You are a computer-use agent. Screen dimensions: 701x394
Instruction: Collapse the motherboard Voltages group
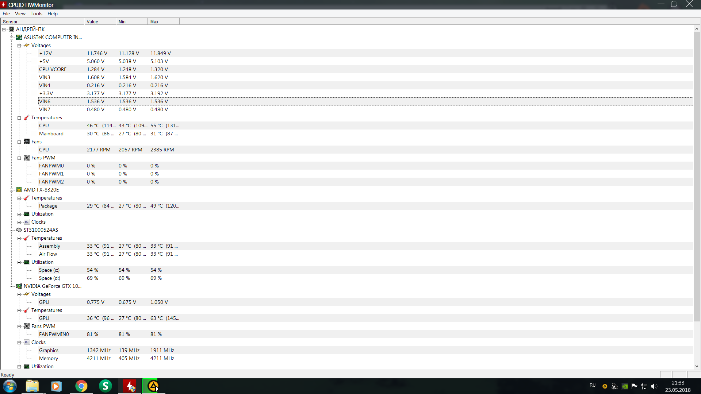click(x=19, y=46)
